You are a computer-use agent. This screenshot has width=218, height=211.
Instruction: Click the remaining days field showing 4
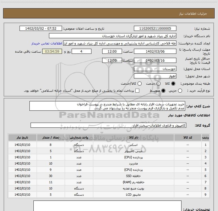[x=82, y=52]
